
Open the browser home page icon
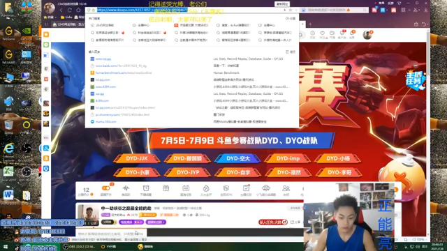point(78,10)
